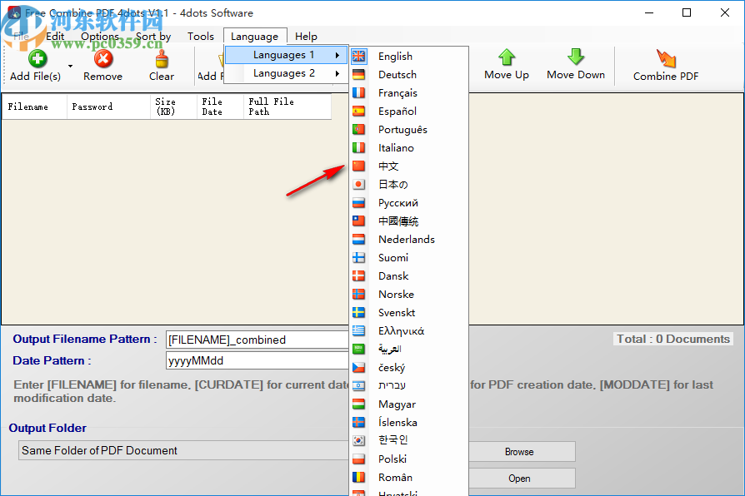Click the Output Filename Pattern field
This screenshot has height=496, width=745.
(x=257, y=340)
